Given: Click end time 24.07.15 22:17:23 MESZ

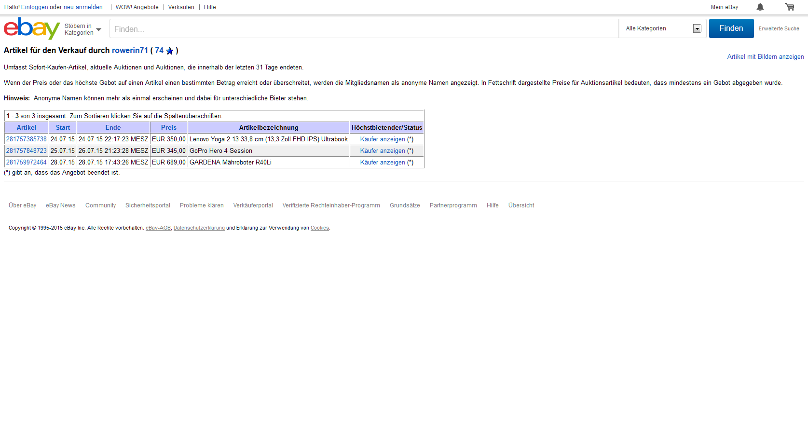Looking at the screenshot, I should click(x=113, y=139).
